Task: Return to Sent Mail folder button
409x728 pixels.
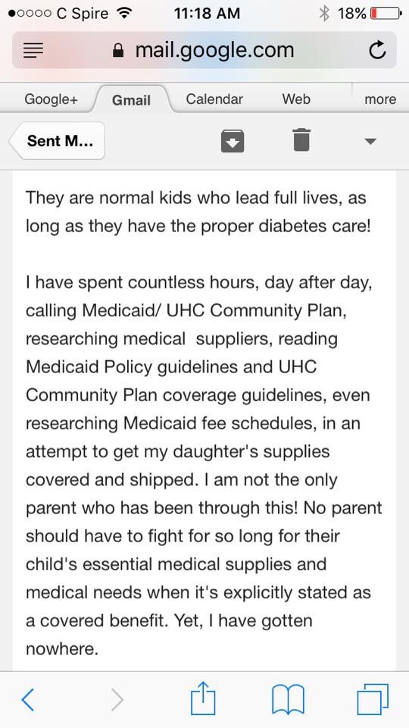Action: point(57,141)
